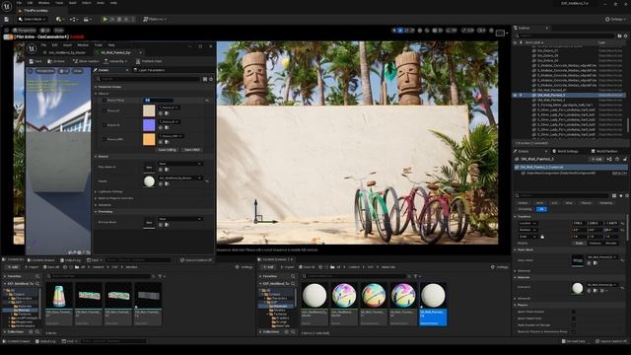Open the Settings dropdown in the main toolbar
The width and height of the screenshot is (631, 355).
pyautogui.click(x=616, y=19)
